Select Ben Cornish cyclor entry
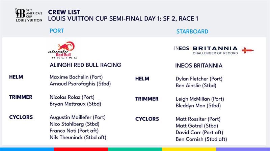This screenshot has width=270, height=151. pyautogui.click(x=201, y=139)
